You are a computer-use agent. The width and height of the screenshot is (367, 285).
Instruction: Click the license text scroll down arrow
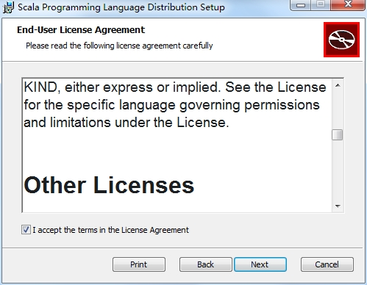click(x=338, y=206)
